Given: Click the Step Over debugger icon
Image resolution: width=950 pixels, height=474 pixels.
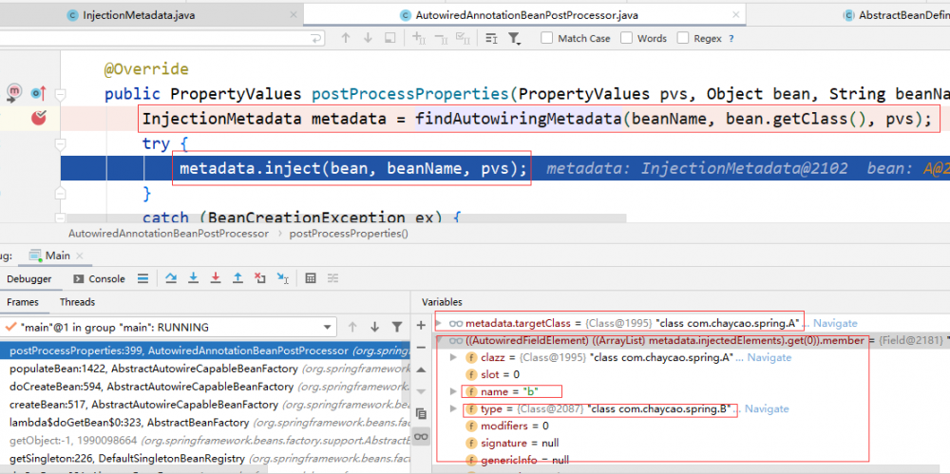Looking at the screenshot, I should (171, 278).
